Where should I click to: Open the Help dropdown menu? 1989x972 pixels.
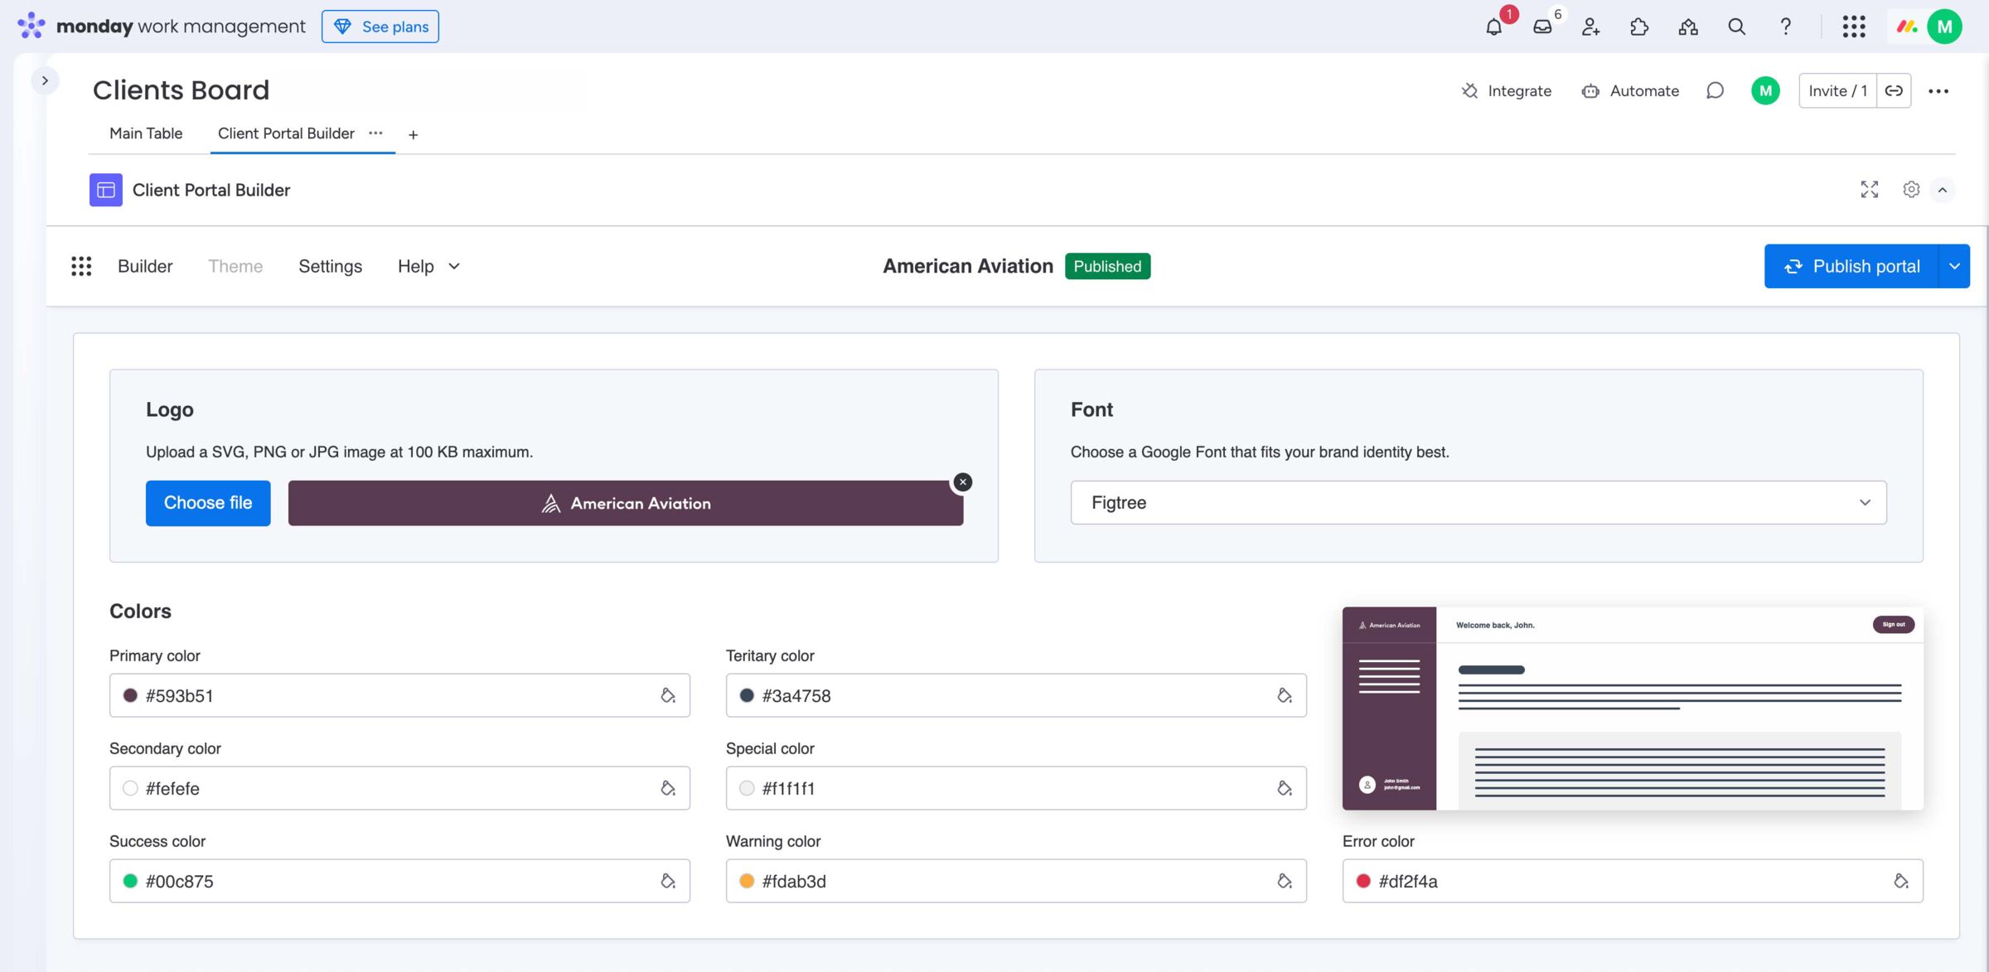point(428,266)
